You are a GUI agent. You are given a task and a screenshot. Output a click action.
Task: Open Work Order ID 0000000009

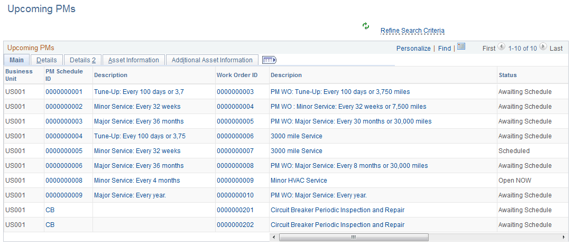235,181
